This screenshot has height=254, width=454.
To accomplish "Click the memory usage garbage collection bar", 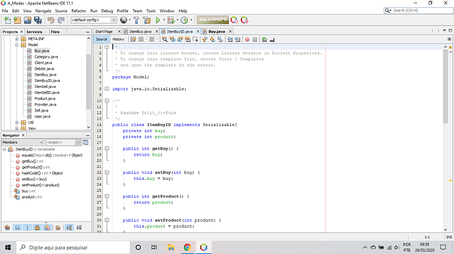I will (x=213, y=20).
